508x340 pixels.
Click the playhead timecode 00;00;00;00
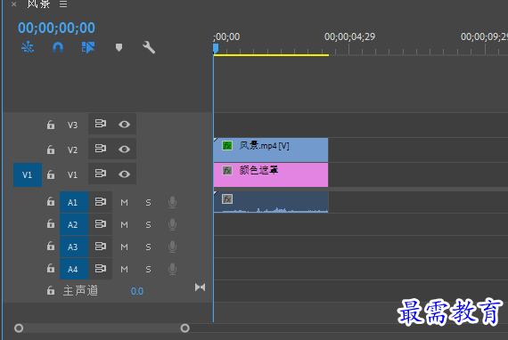pyautogui.click(x=56, y=28)
